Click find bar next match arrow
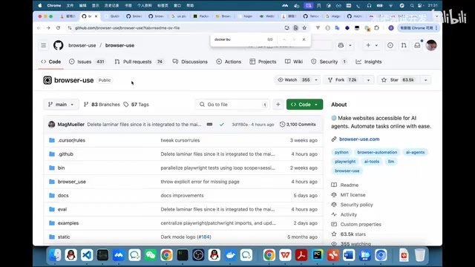 click(294, 39)
